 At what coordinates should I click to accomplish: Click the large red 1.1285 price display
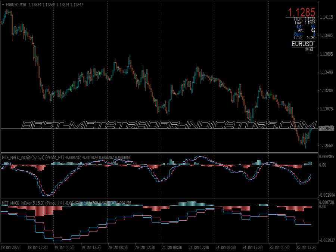(x=301, y=12)
